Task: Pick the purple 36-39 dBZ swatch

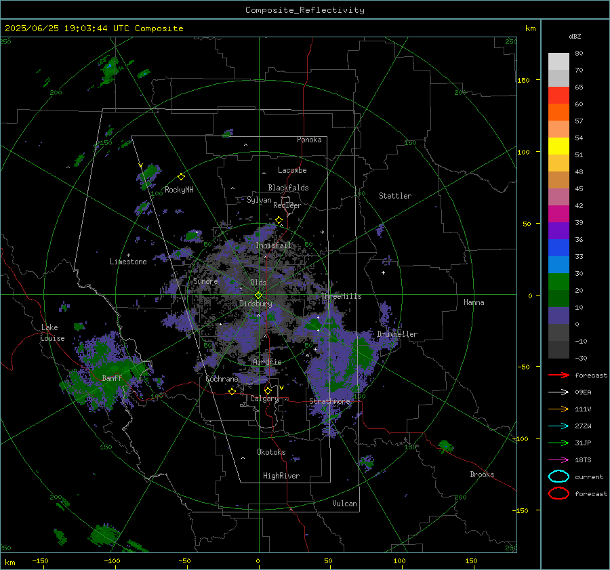Action: click(558, 231)
